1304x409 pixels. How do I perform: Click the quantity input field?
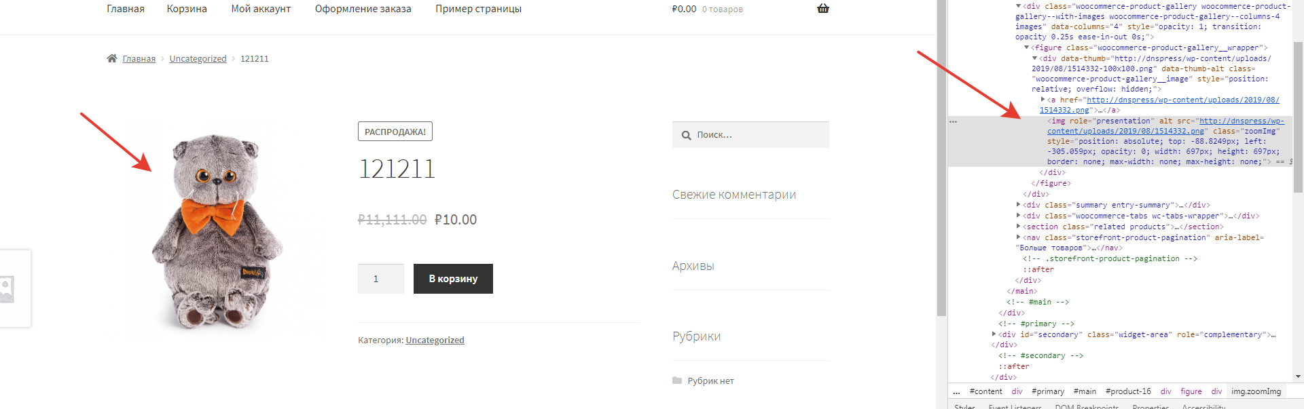380,279
